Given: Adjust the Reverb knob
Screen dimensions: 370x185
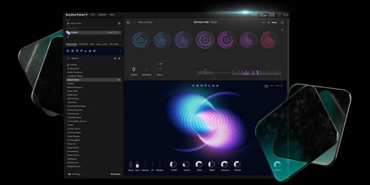Looking at the screenshot, I should 237,165.
